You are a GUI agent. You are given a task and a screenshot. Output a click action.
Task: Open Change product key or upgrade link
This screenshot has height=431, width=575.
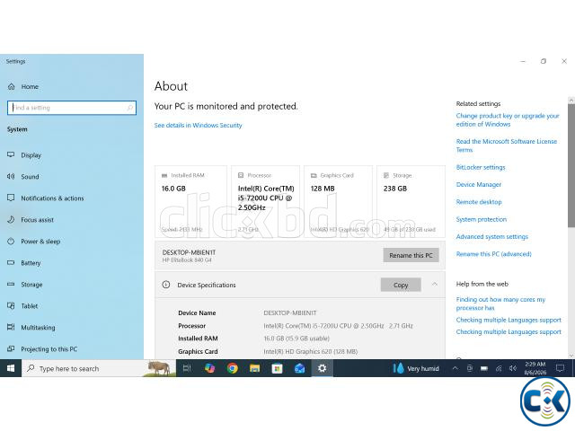(508, 120)
